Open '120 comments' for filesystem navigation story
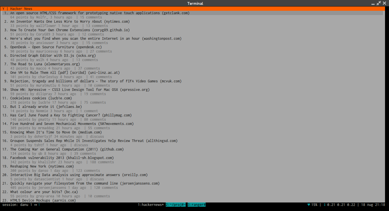Viewport: 389px width, 211px height. (106, 188)
